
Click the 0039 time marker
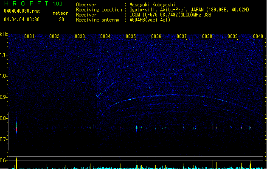(x=233, y=36)
